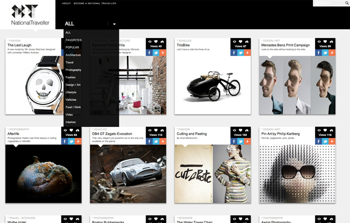The width and height of the screenshot is (350, 223).
Task: Focus the Search input field
Action: [329, 3]
